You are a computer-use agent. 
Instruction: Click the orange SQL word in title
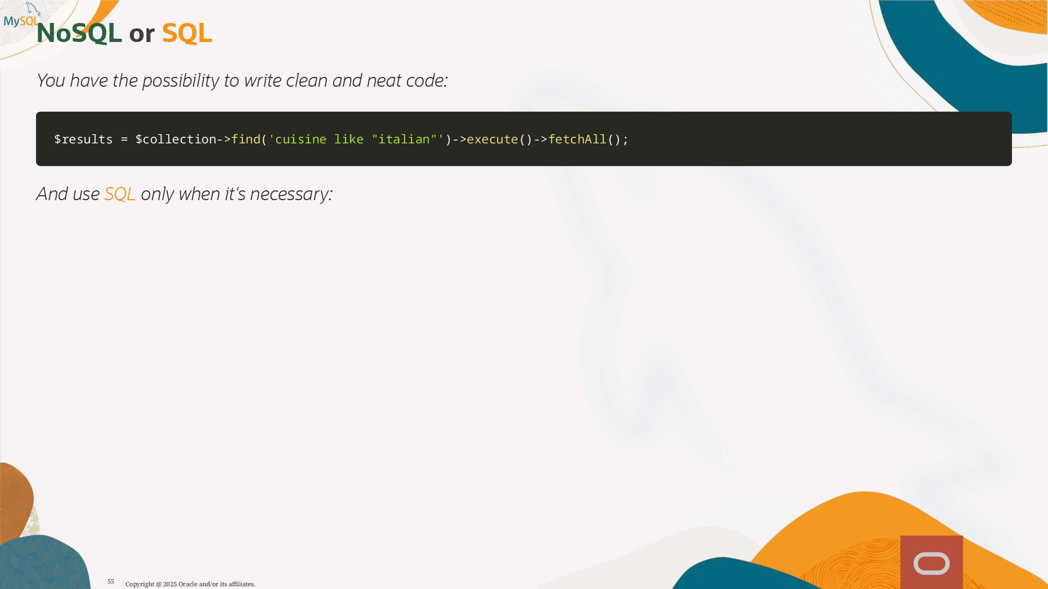[187, 33]
